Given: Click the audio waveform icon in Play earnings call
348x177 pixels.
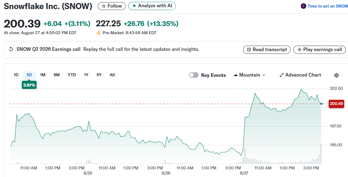Looking at the screenshot, I should tap(299, 49).
